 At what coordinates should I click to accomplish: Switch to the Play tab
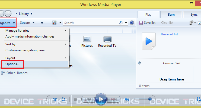[148, 15]
